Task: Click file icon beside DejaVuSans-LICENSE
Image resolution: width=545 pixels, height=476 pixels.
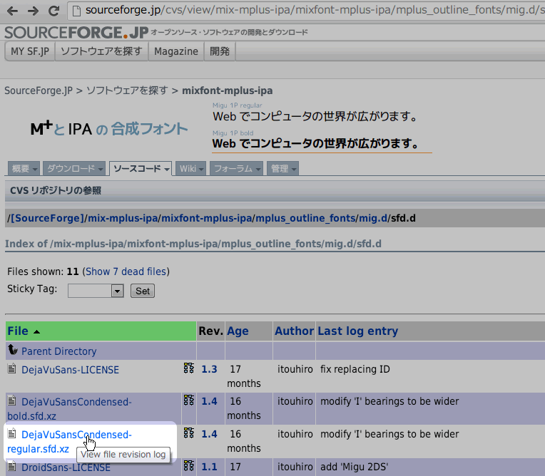Action: click(x=12, y=368)
